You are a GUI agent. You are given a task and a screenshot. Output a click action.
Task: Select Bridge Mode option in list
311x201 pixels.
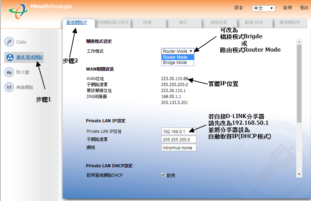click(177, 63)
